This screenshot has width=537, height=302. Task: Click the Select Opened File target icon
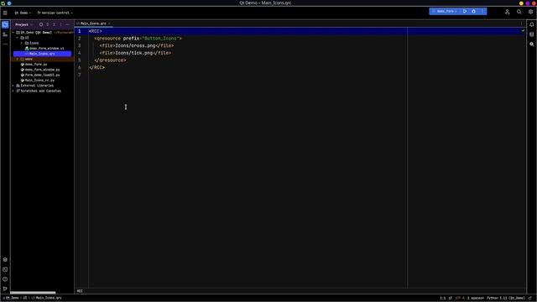pyautogui.click(x=41, y=24)
